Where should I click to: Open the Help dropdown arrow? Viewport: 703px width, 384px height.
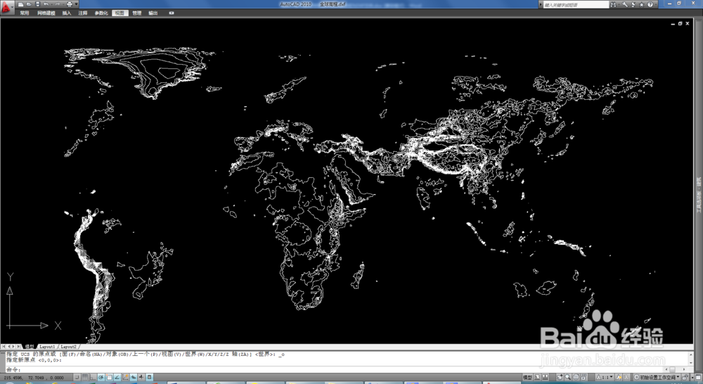(x=656, y=4)
